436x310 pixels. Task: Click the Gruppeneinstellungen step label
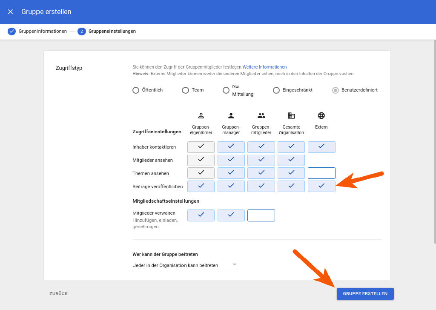click(112, 31)
